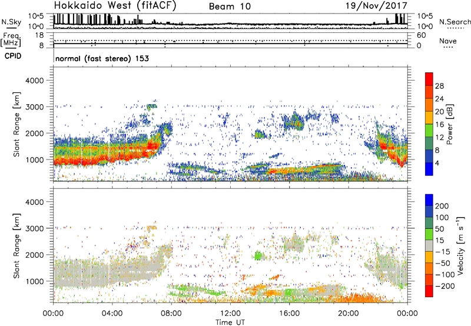Screen dimensions: 471x326
Task: Click the '12:00' time tick label
Action: (x=230, y=314)
